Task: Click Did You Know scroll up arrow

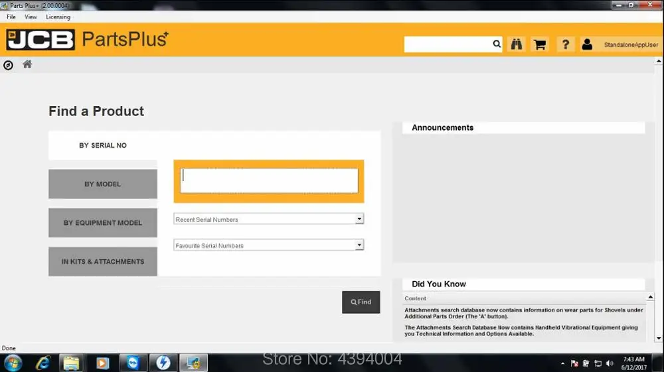Action: [x=651, y=297]
